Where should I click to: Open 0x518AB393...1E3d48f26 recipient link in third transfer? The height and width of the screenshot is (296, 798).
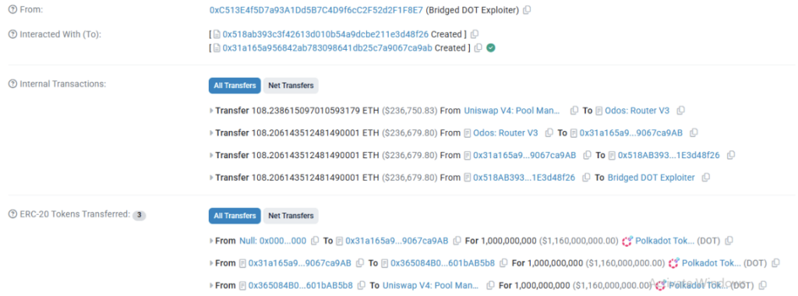coord(669,155)
